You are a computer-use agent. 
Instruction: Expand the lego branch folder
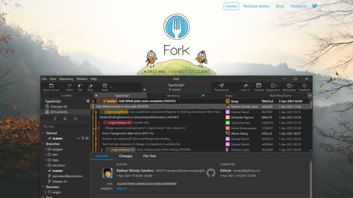[45, 160]
